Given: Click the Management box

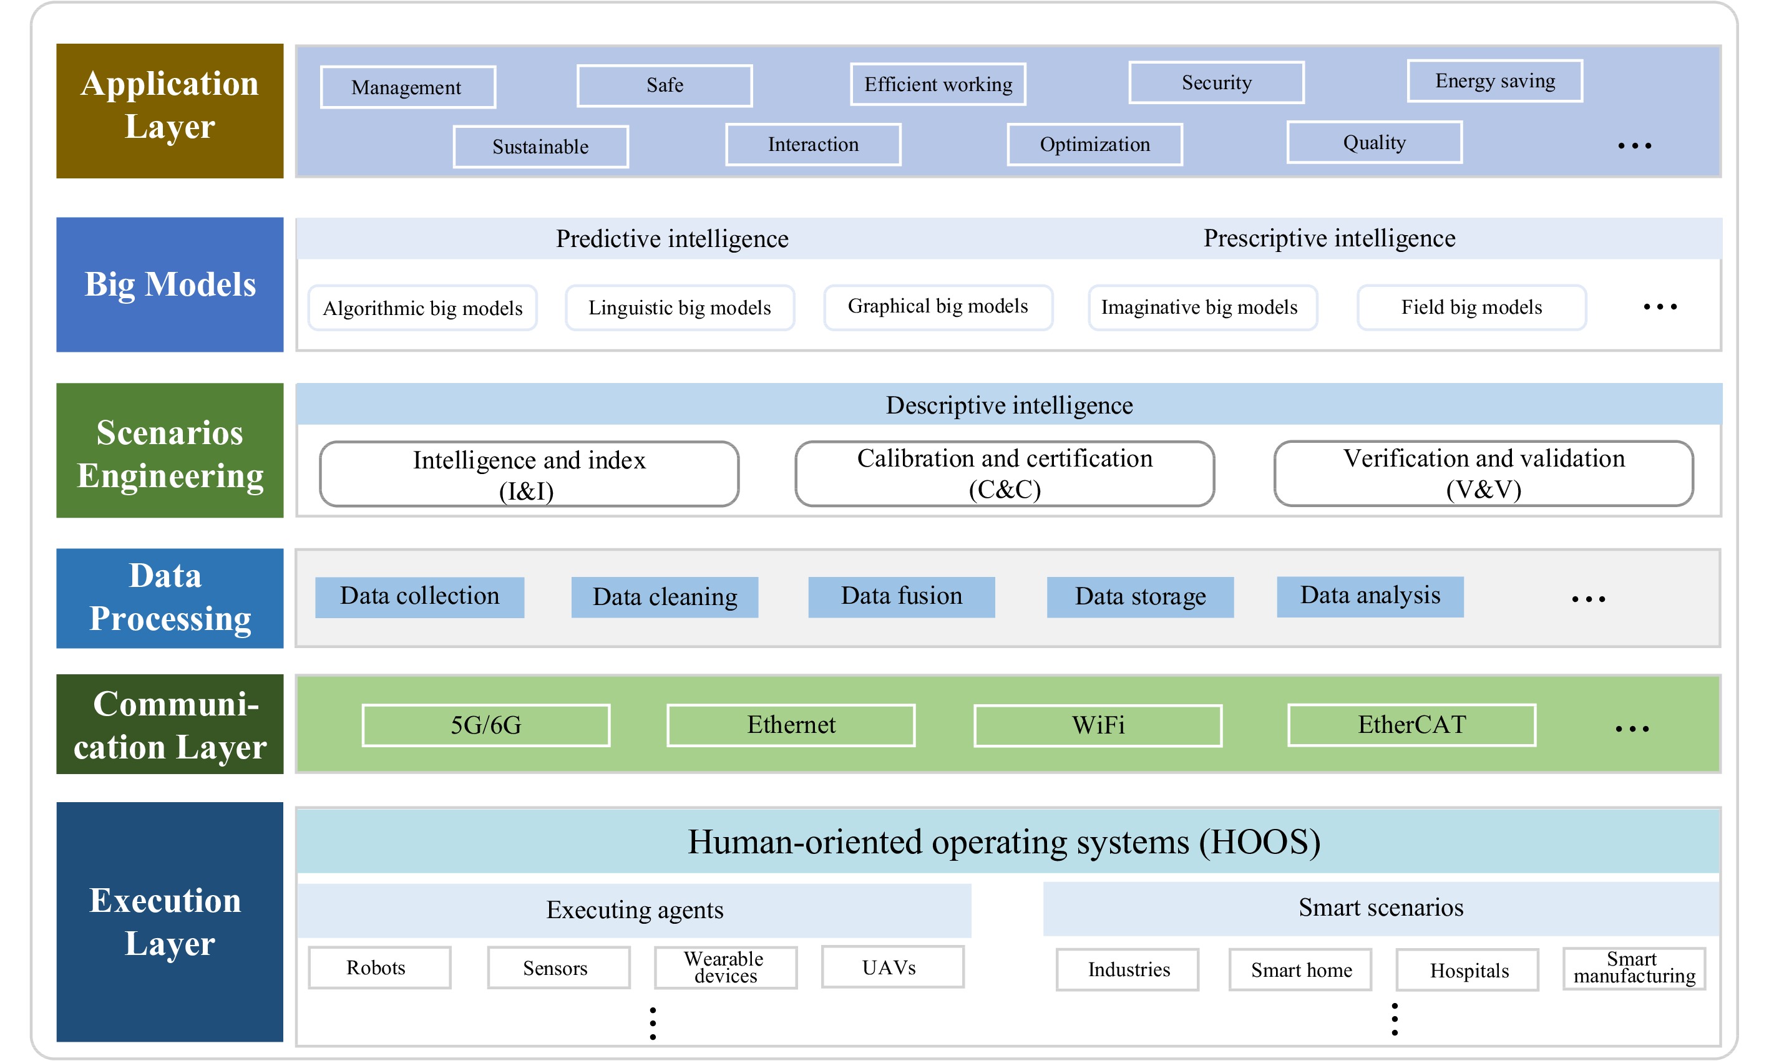Looking at the screenshot, I should coord(407,87).
